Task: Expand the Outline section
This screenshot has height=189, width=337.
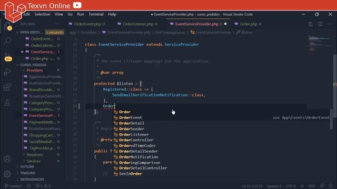Action: point(27,166)
